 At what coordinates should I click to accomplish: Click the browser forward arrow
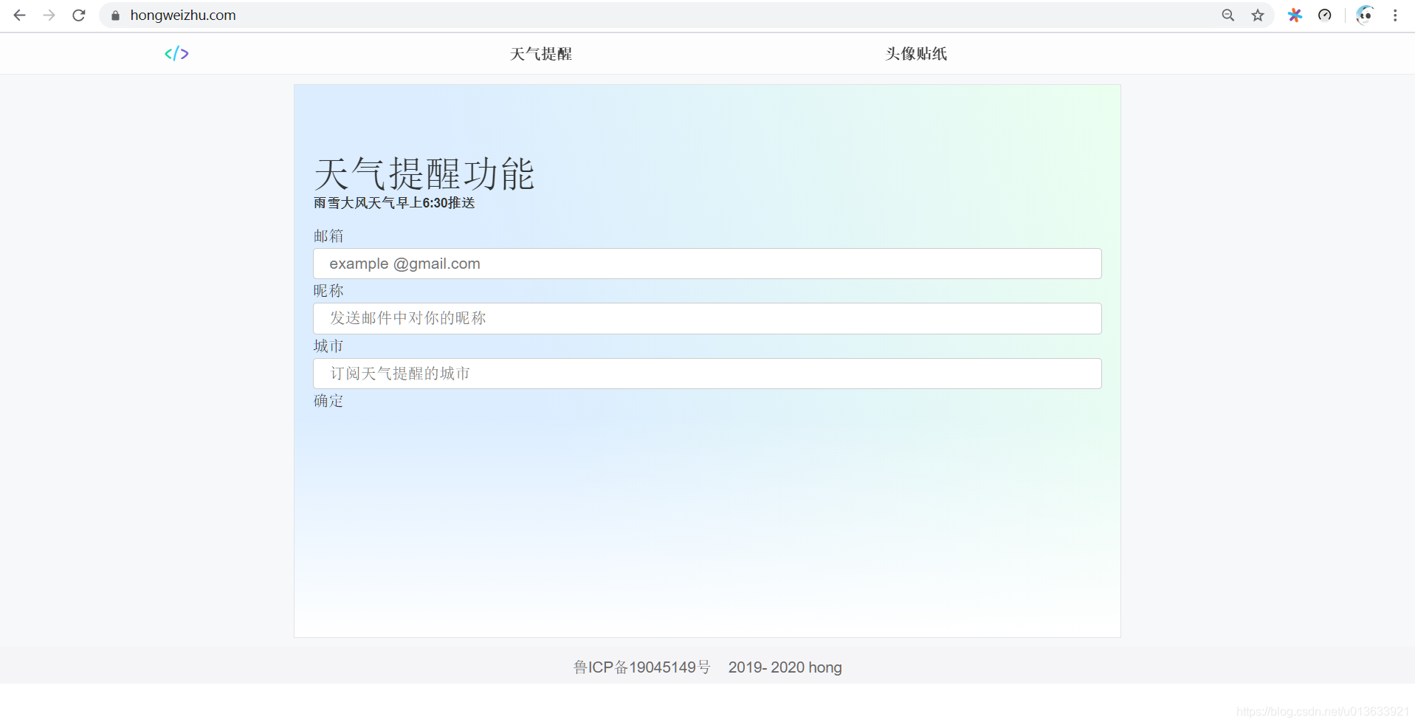tap(49, 16)
